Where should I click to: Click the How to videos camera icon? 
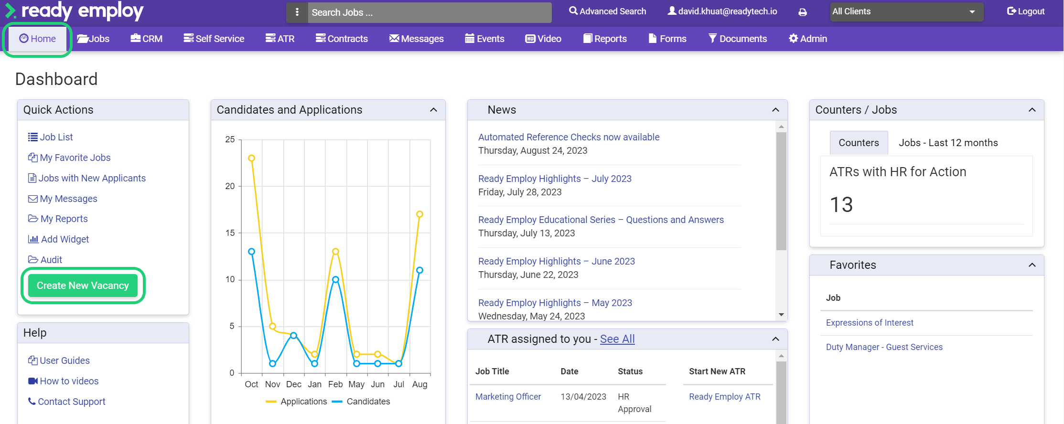(32, 381)
